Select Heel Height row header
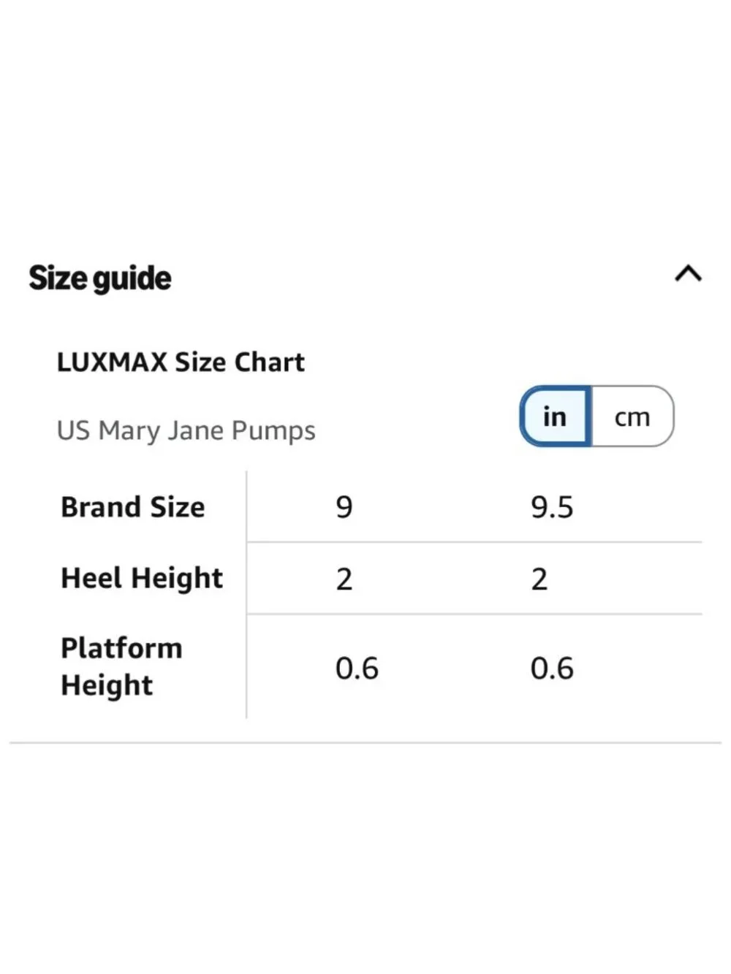The image size is (731, 974). [x=142, y=578]
